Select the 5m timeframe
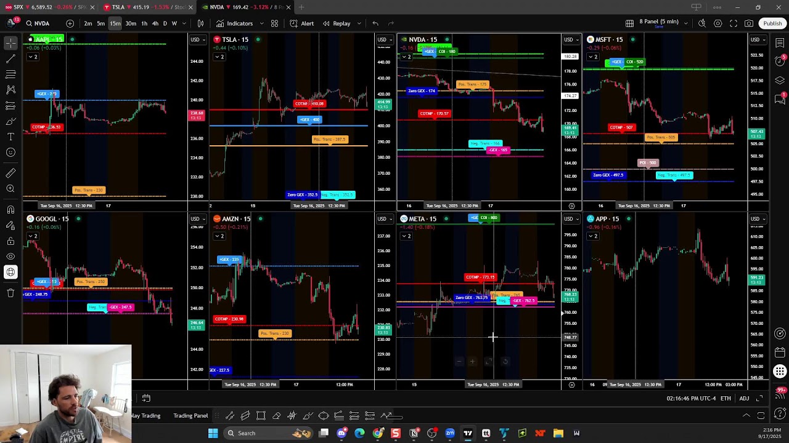Image resolution: width=789 pixels, height=443 pixels. pyautogui.click(x=101, y=23)
